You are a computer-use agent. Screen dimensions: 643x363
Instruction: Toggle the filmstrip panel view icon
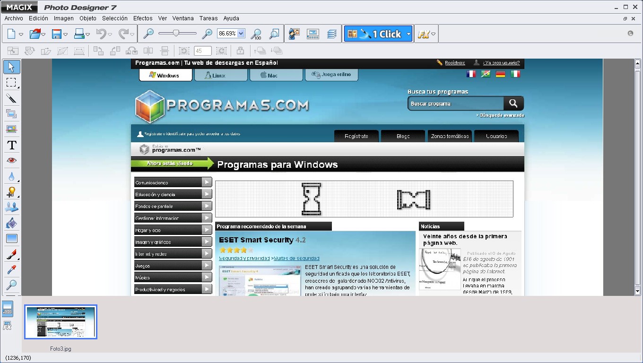[7, 310]
